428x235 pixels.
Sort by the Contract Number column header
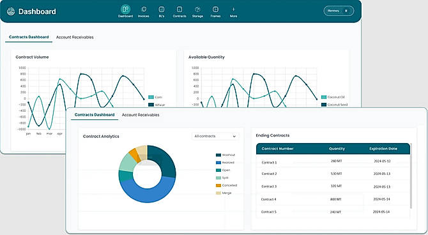277,149
